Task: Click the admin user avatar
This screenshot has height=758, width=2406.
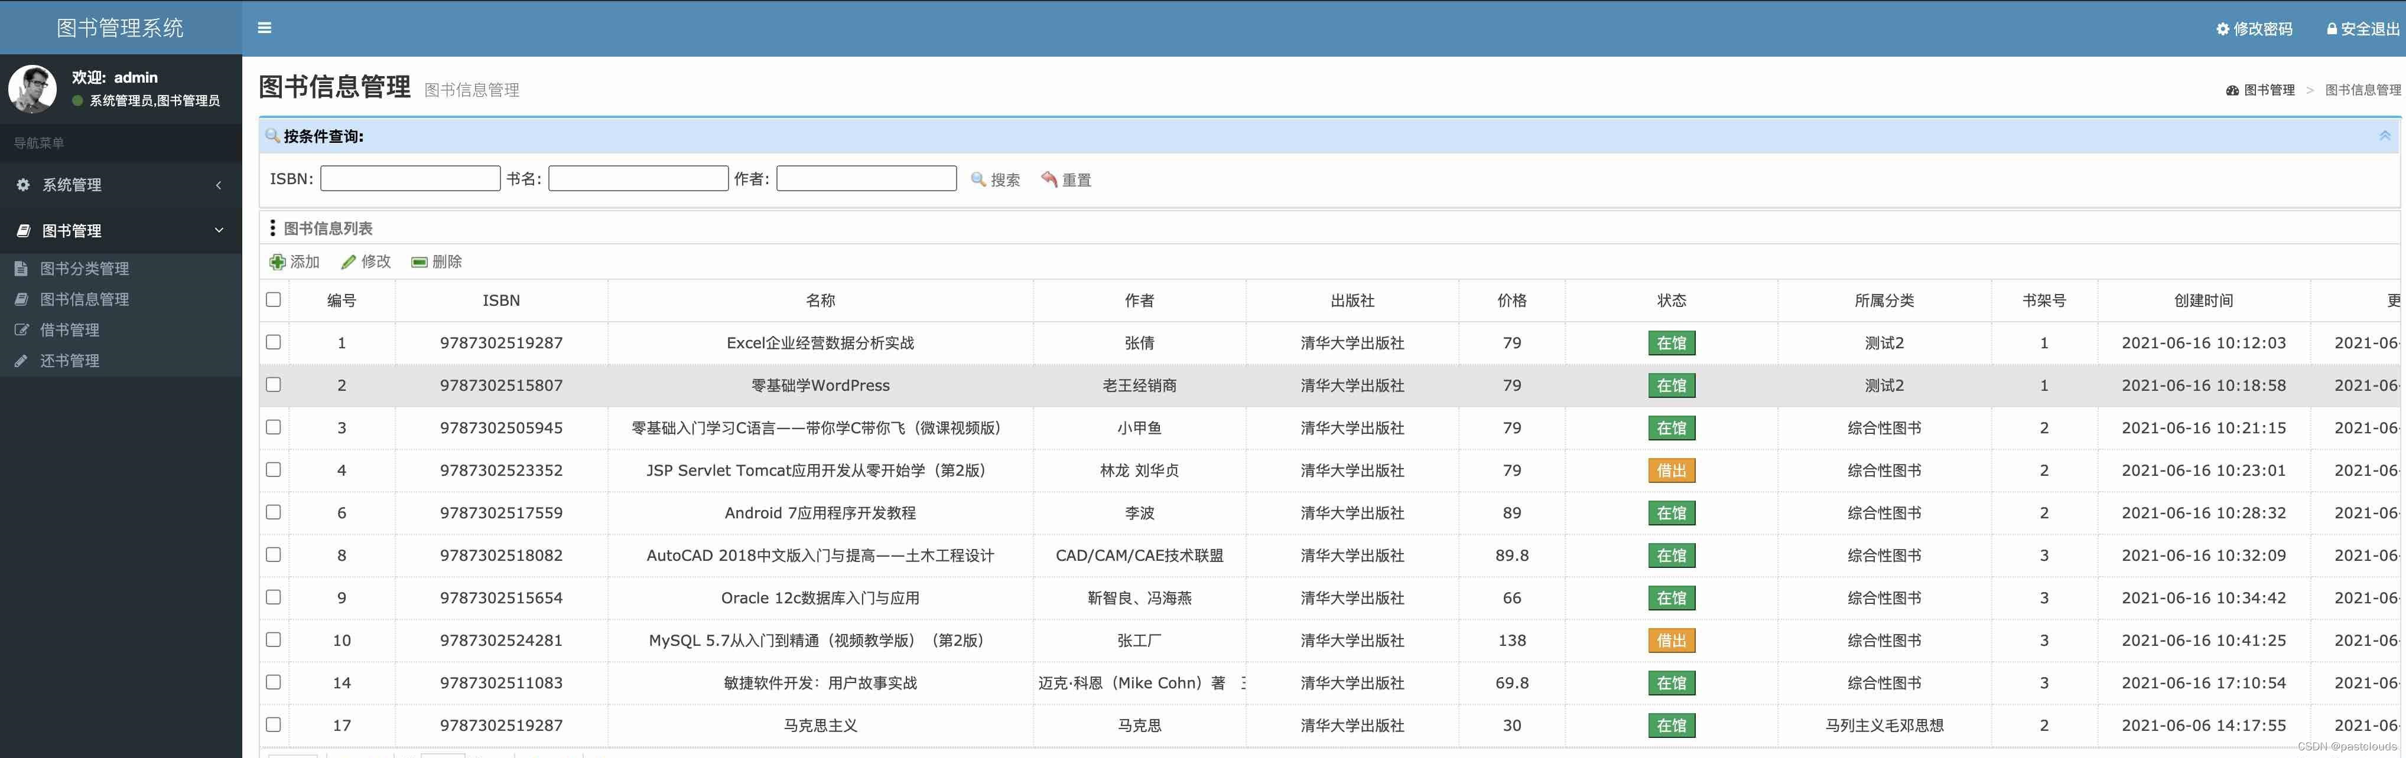Action: [32, 89]
